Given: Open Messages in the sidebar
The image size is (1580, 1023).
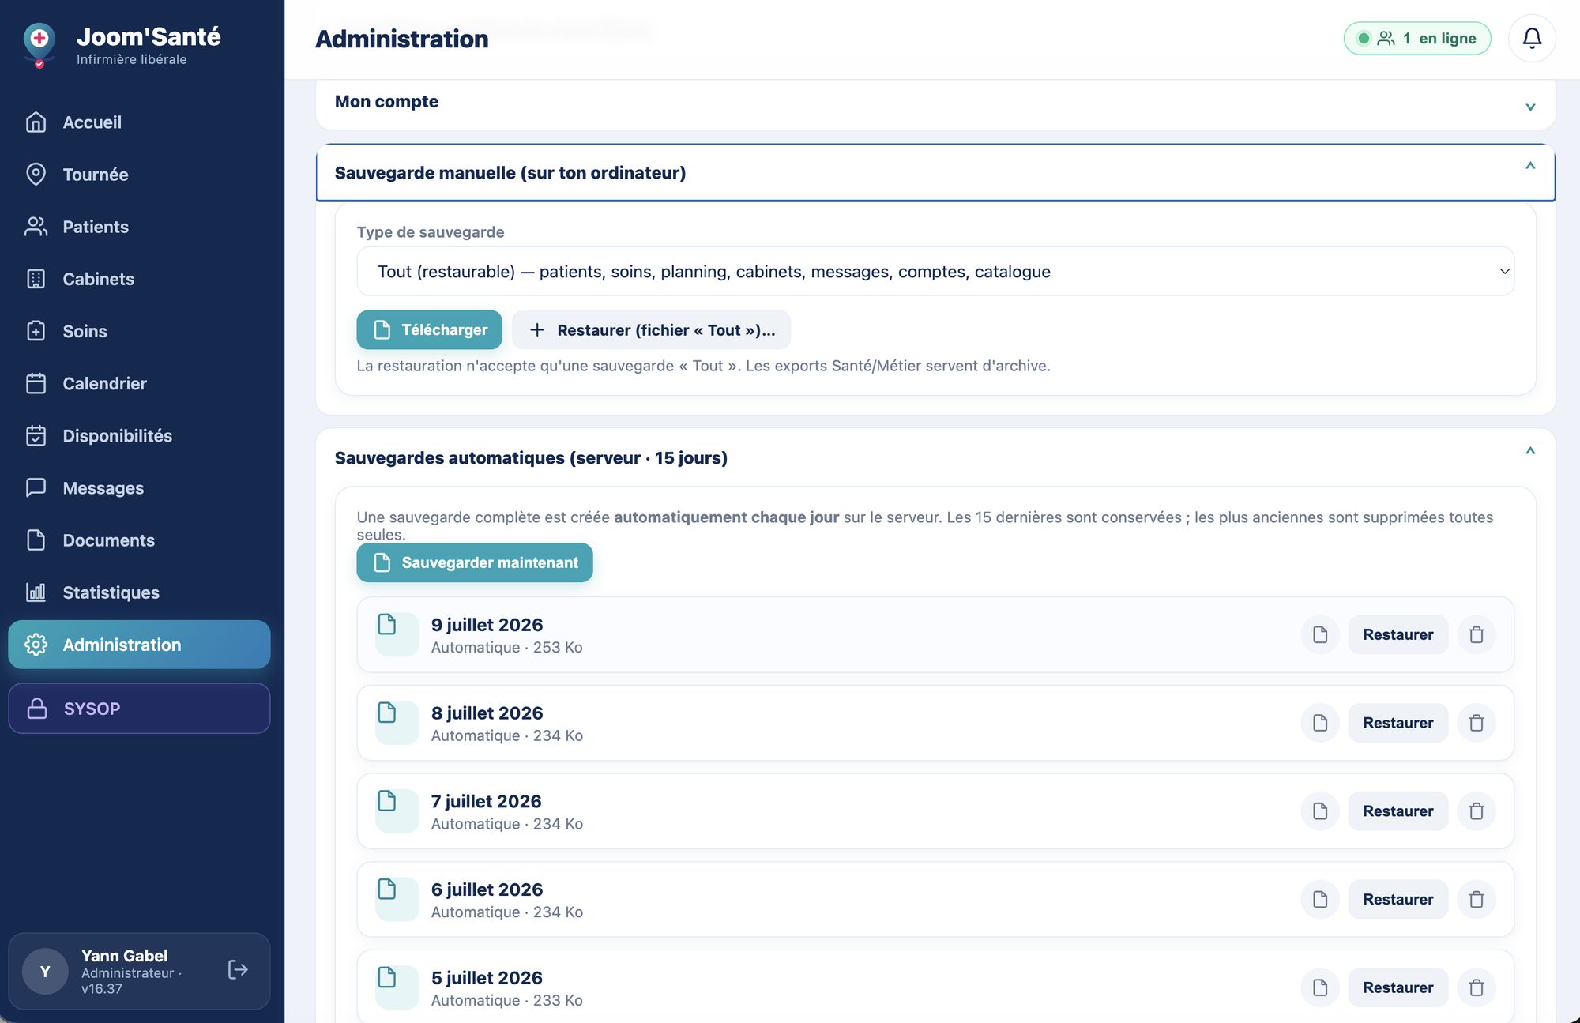Looking at the screenshot, I should [139, 488].
